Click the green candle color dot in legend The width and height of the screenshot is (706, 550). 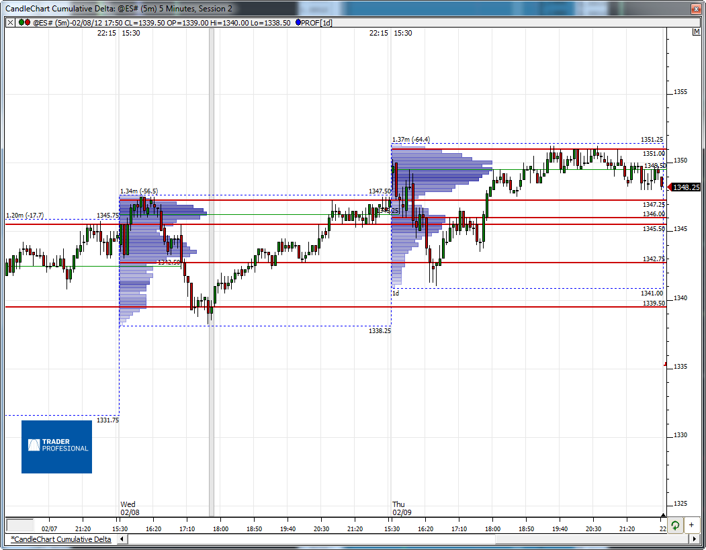click(x=21, y=23)
